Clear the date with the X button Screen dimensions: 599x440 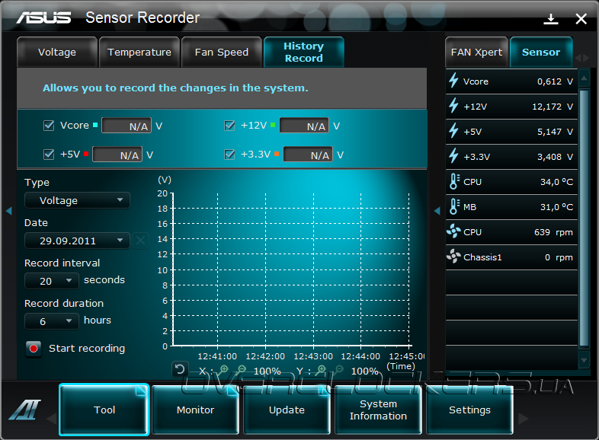[140, 241]
